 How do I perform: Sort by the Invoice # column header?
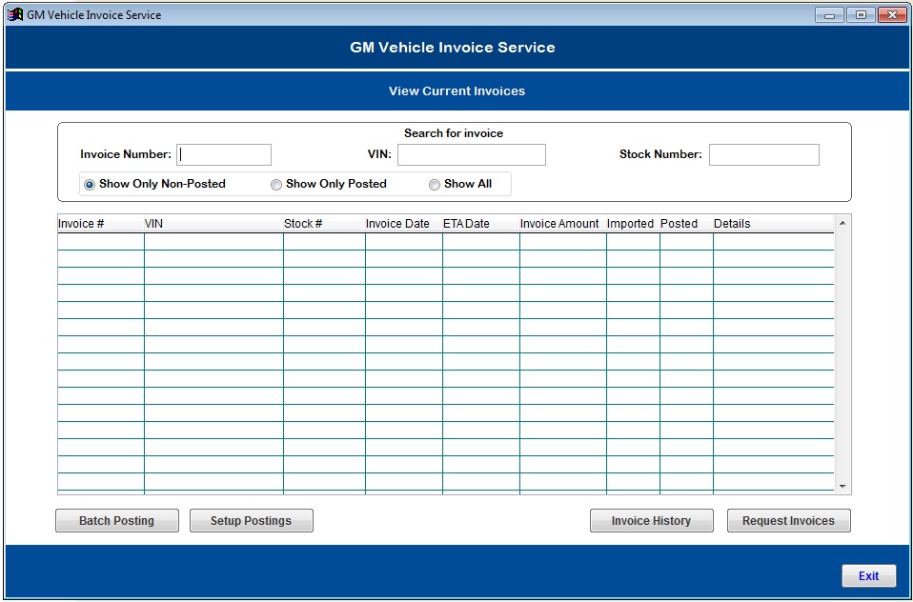click(x=81, y=224)
